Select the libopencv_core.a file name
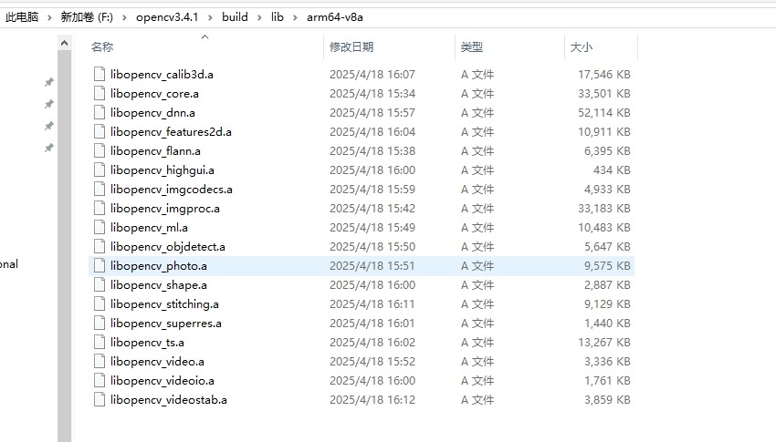The image size is (776, 442). (x=154, y=93)
